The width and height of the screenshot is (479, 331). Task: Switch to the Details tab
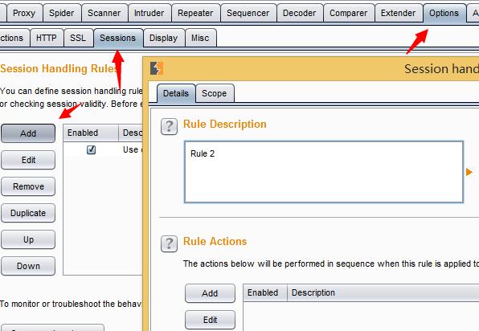176,93
